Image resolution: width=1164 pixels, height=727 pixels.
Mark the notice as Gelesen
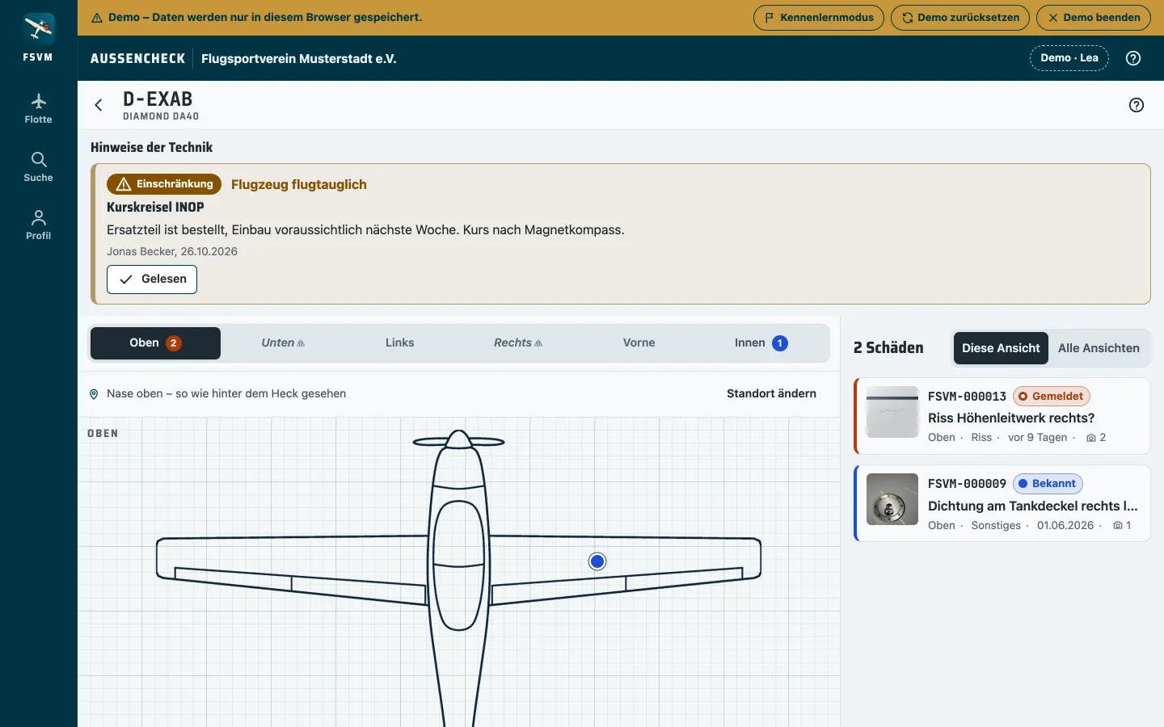coord(152,279)
